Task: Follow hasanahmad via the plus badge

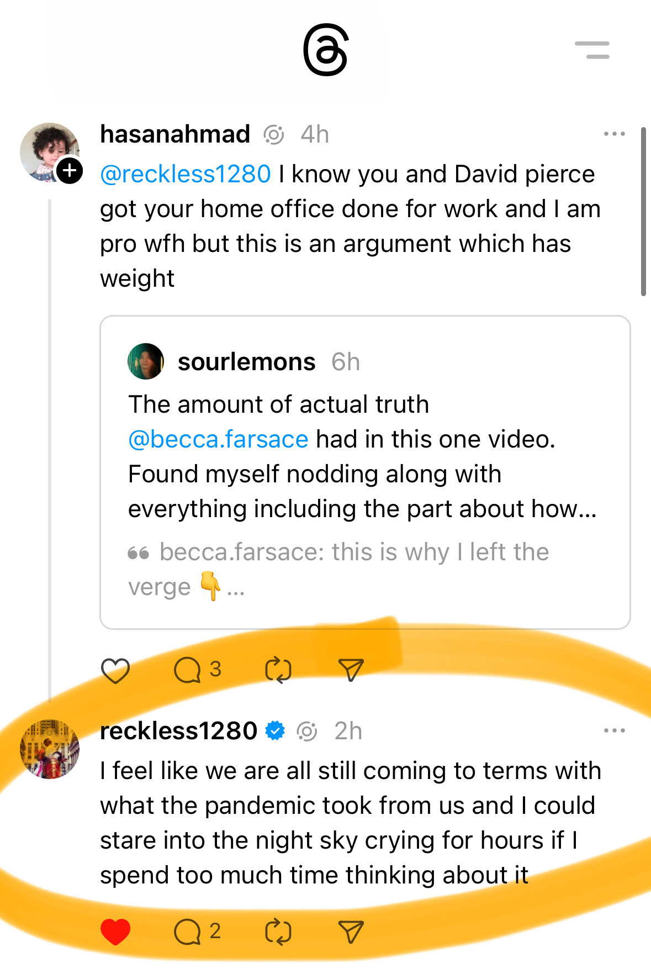Action: coord(70,170)
